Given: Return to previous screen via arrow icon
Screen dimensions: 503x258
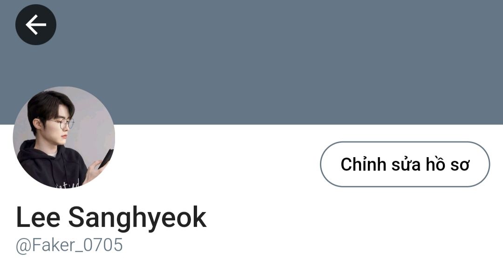Looking at the screenshot, I should (35, 25).
